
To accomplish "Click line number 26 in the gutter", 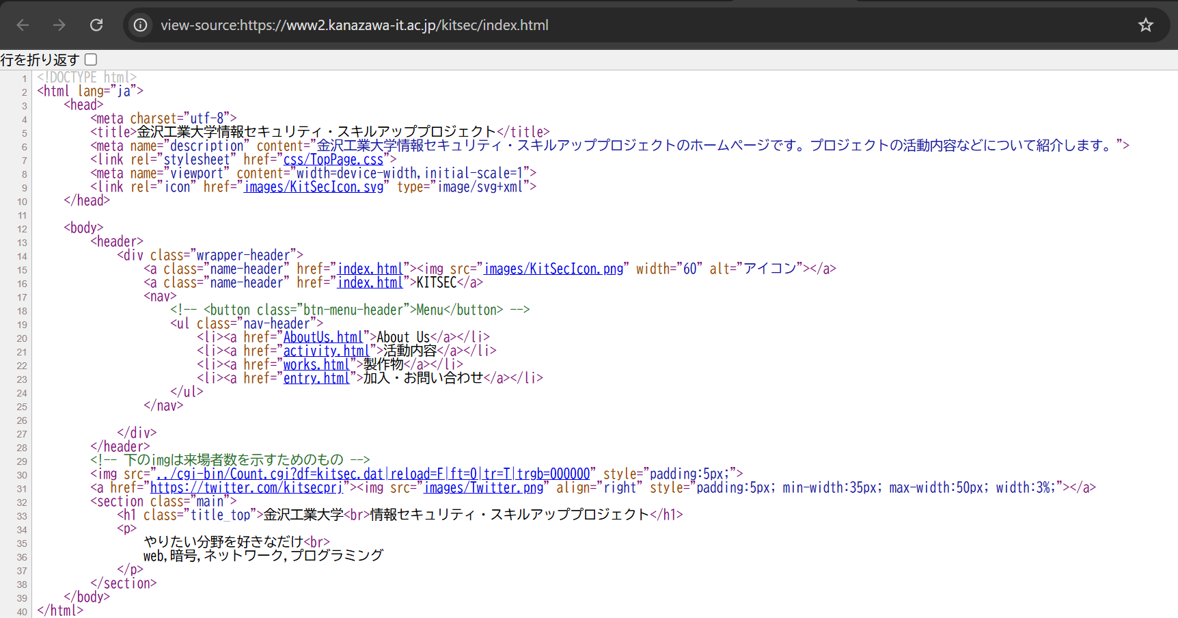I will pyautogui.click(x=22, y=420).
